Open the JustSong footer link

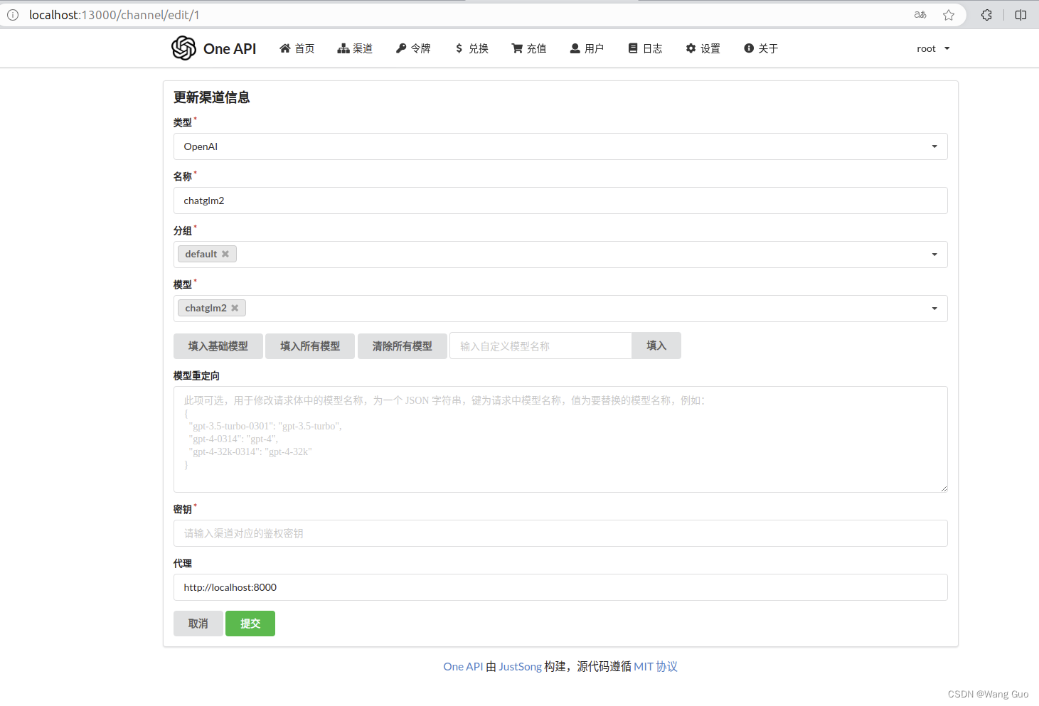(x=520, y=666)
